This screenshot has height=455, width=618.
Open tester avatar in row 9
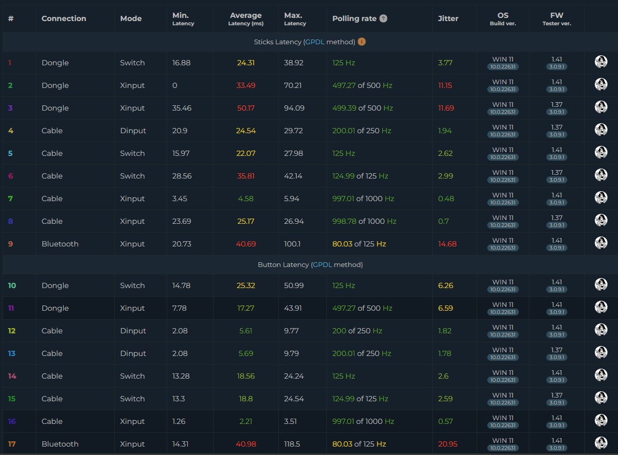(601, 243)
